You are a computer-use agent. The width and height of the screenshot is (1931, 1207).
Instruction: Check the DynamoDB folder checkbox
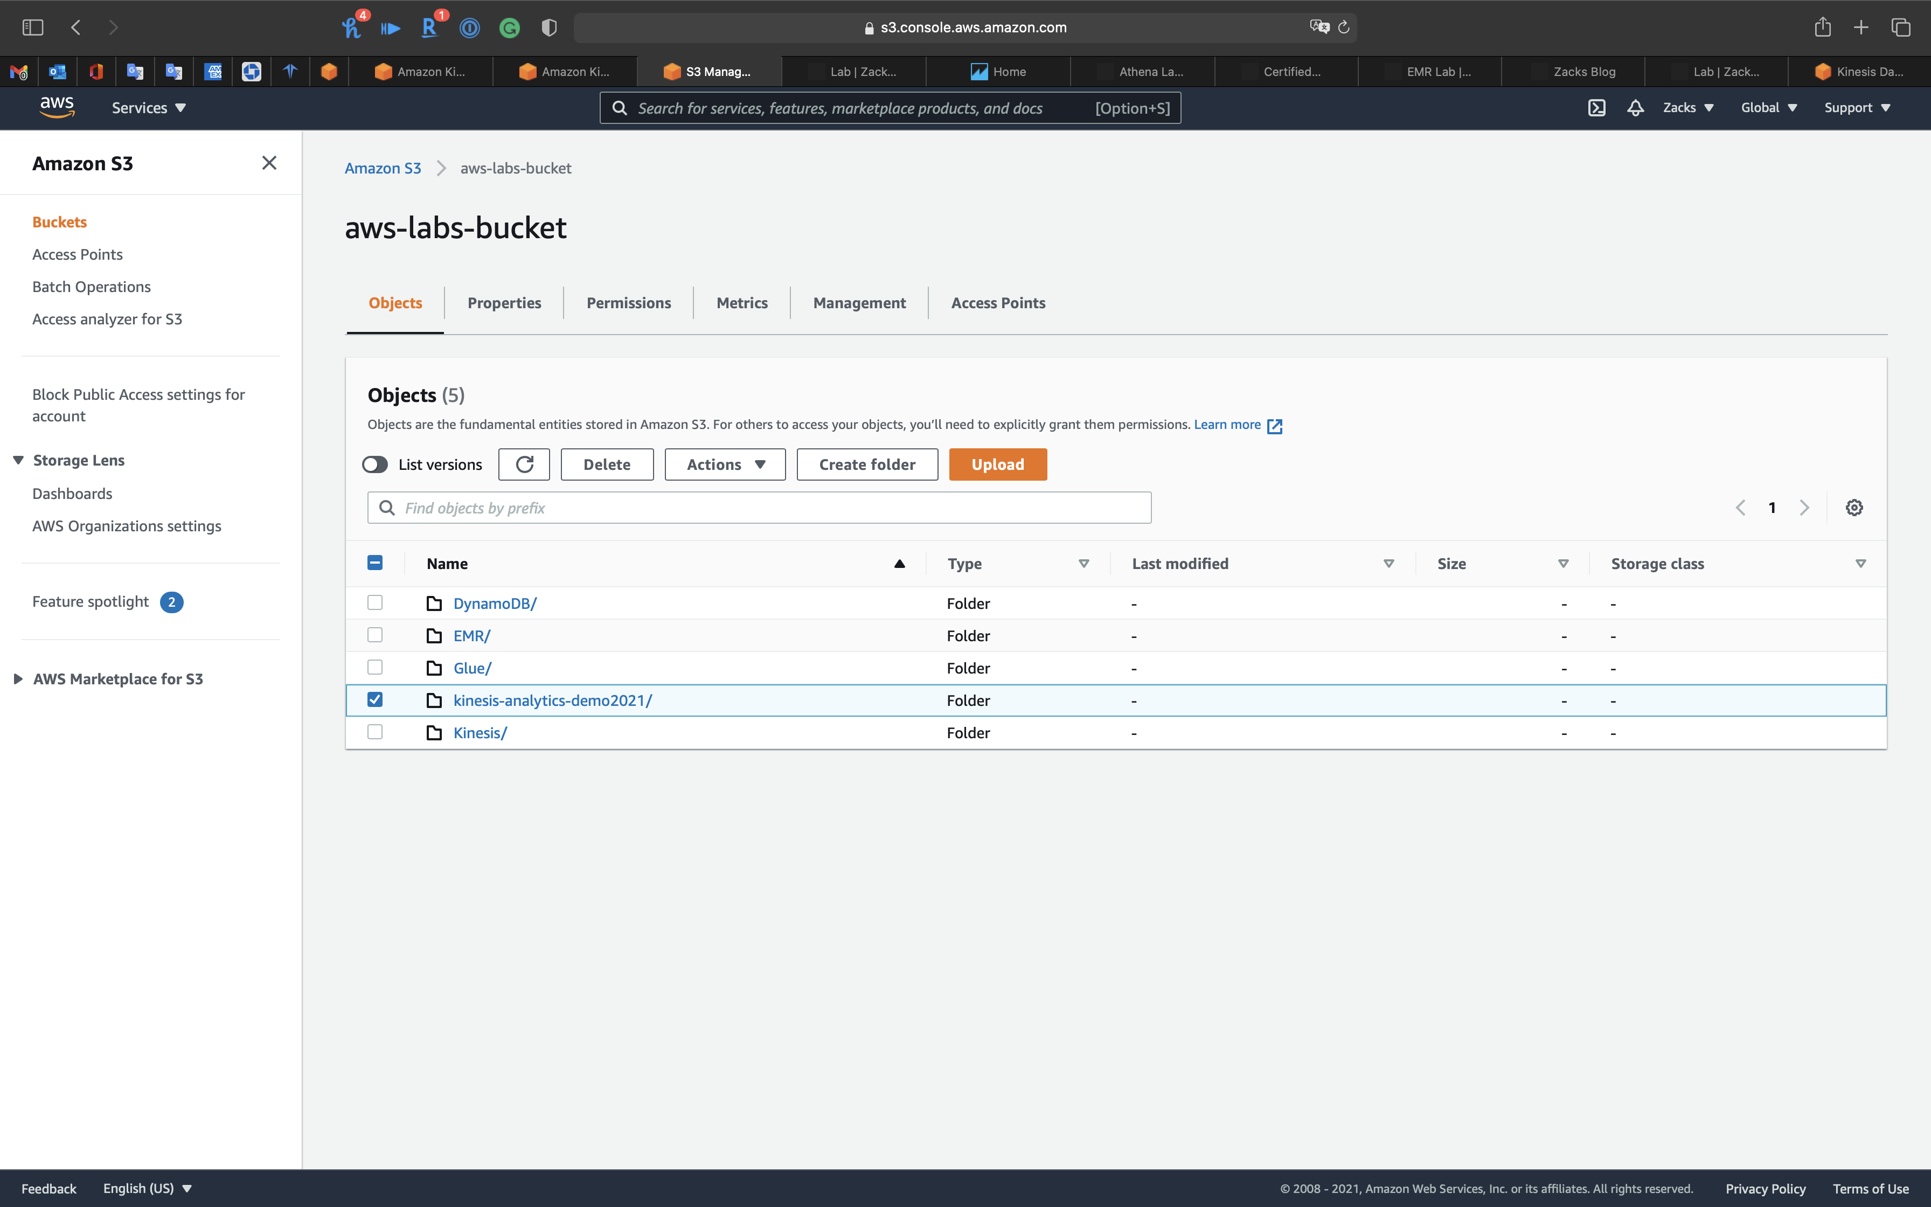coord(375,603)
